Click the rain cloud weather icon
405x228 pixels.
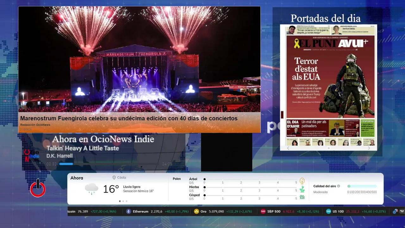pyautogui.click(x=91, y=189)
